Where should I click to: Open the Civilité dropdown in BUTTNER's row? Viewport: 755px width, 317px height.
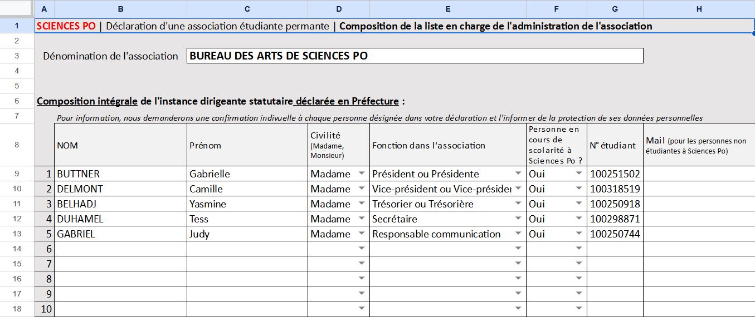[x=362, y=174]
